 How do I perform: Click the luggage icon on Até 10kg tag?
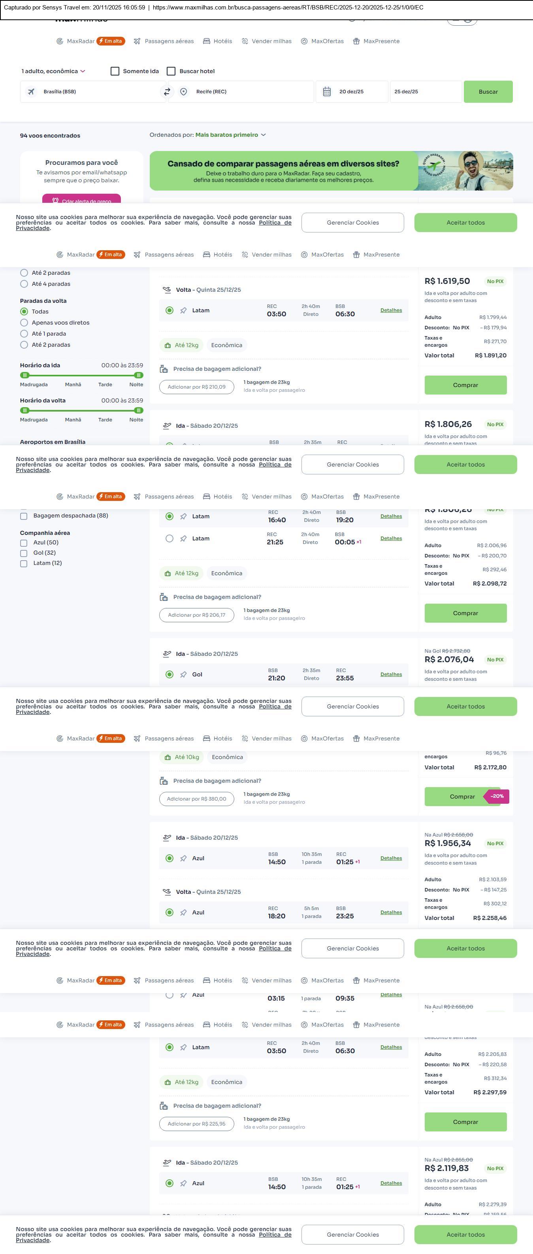coord(168,757)
